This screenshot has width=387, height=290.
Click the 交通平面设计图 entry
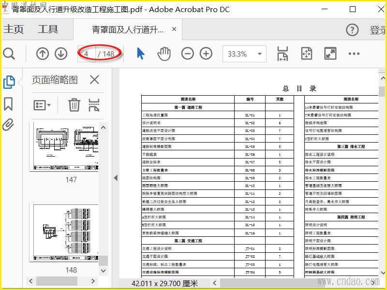click(155, 256)
